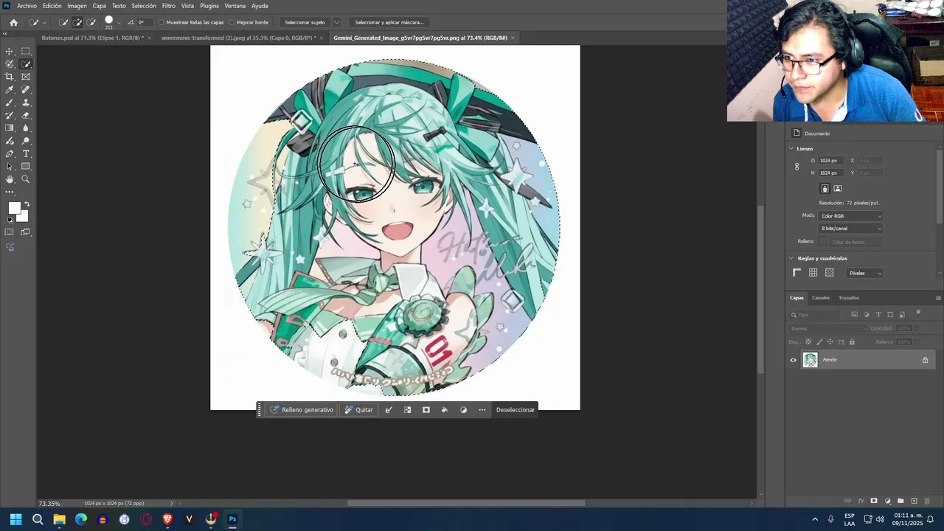Select the Zoom tool

(x=26, y=179)
